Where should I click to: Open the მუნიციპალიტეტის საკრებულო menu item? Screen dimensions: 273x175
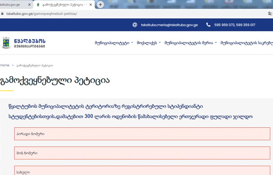pyautogui.click(x=246, y=43)
